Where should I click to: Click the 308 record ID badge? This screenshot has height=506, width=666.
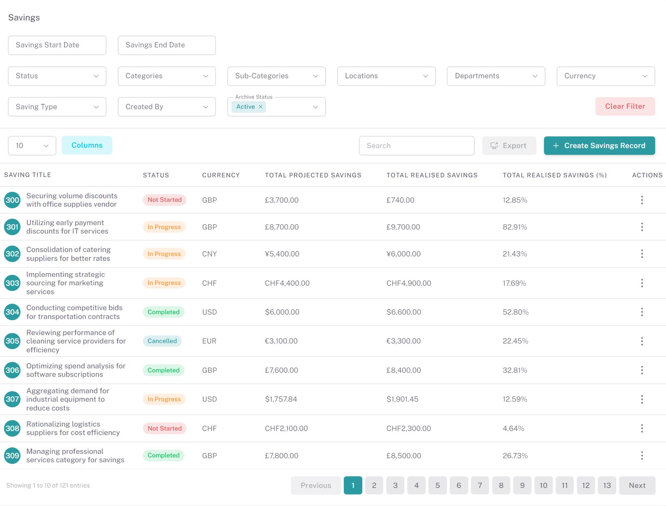click(x=12, y=428)
